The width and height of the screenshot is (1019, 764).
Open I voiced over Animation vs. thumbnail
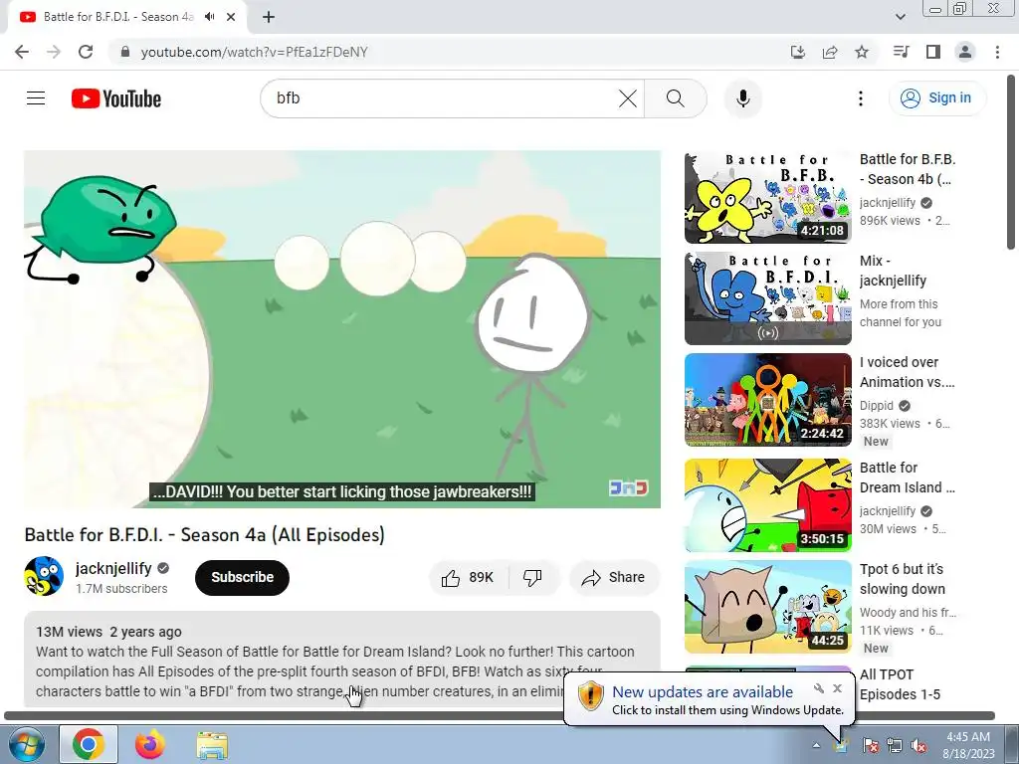click(x=767, y=400)
